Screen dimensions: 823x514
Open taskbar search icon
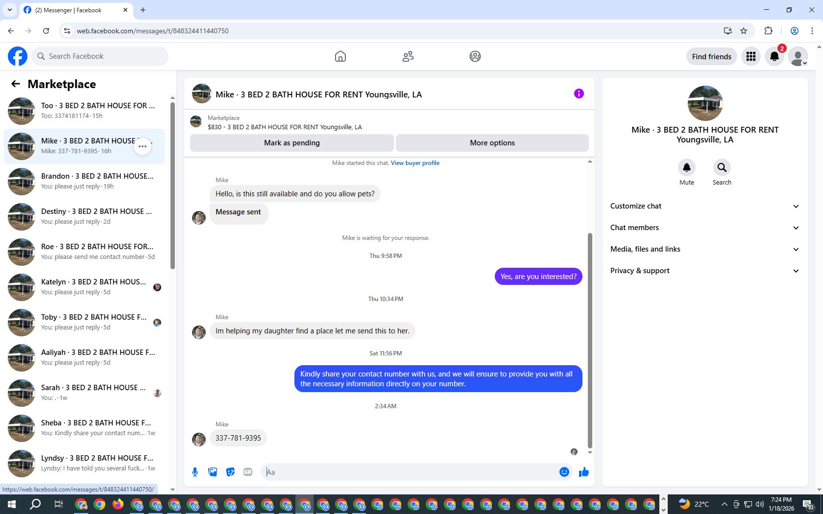click(x=35, y=504)
